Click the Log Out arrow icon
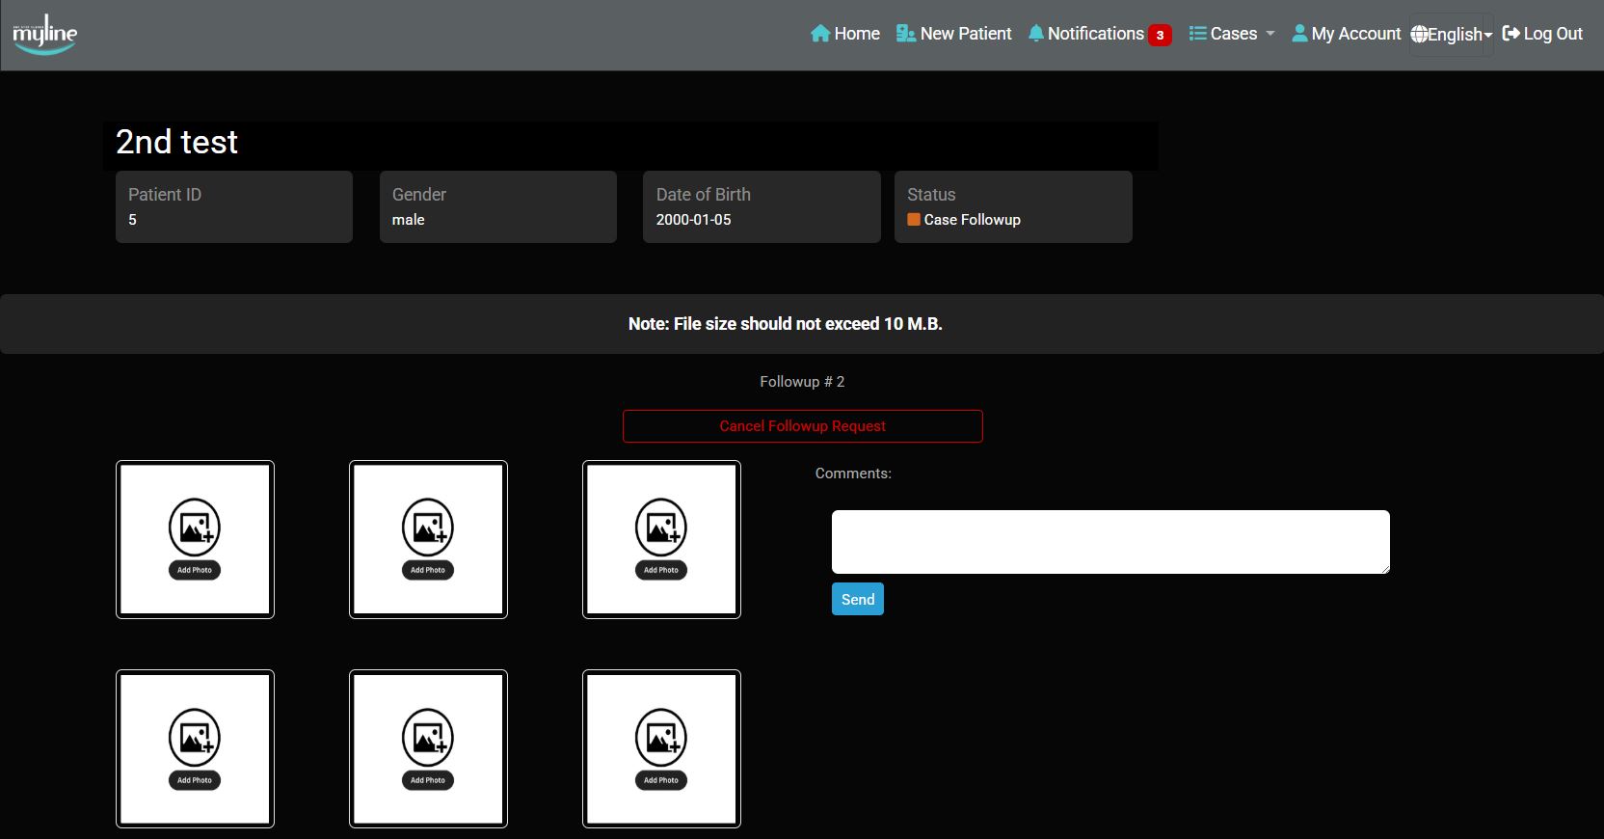 click(1510, 34)
